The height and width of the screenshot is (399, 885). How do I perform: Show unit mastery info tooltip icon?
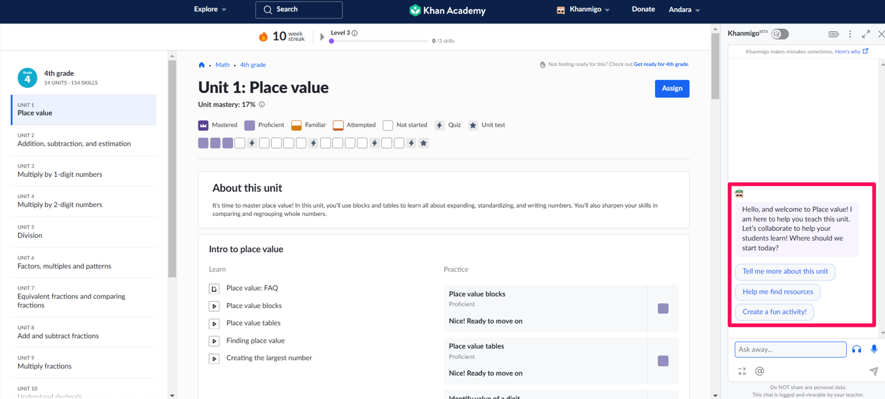coord(262,105)
